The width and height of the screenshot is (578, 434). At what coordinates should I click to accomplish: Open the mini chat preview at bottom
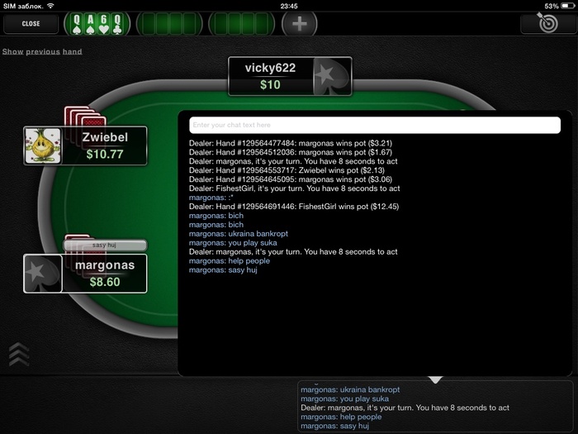tap(435, 408)
